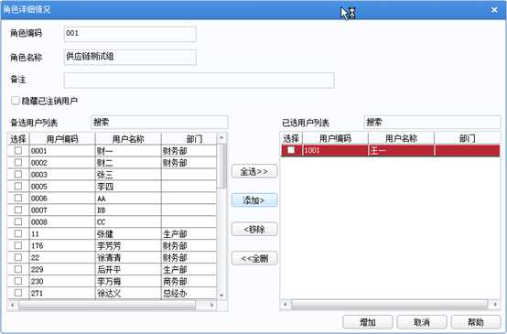Check the box for user 271 徐达义
507x334 pixels.
tap(18, 293)
